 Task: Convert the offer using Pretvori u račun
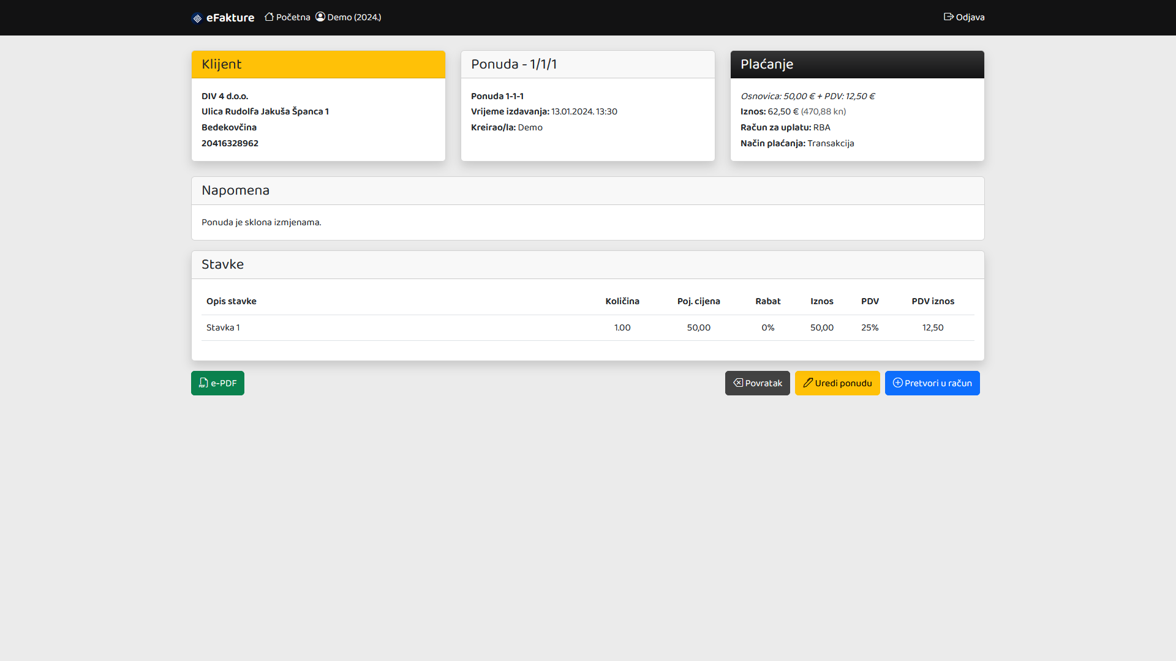coord(932,383)
